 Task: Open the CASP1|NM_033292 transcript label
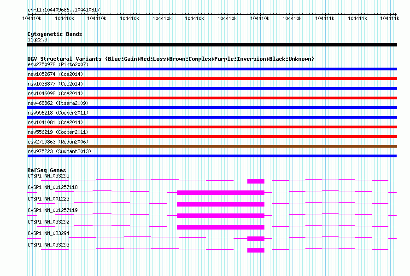[48, 222]
